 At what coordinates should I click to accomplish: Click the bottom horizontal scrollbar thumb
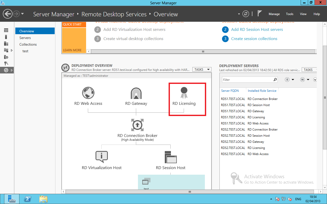click(190, 192)
